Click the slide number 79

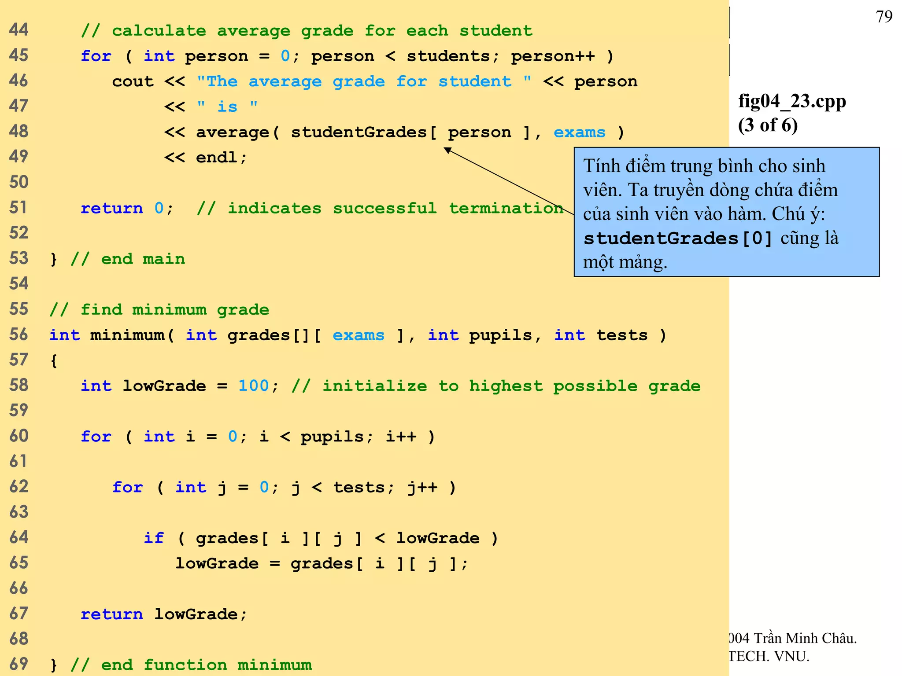(x=884, y=17)
